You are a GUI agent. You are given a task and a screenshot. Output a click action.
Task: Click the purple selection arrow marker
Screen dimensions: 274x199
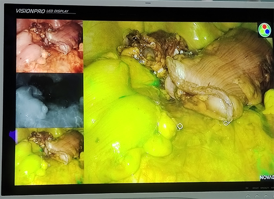coord(13,136)
